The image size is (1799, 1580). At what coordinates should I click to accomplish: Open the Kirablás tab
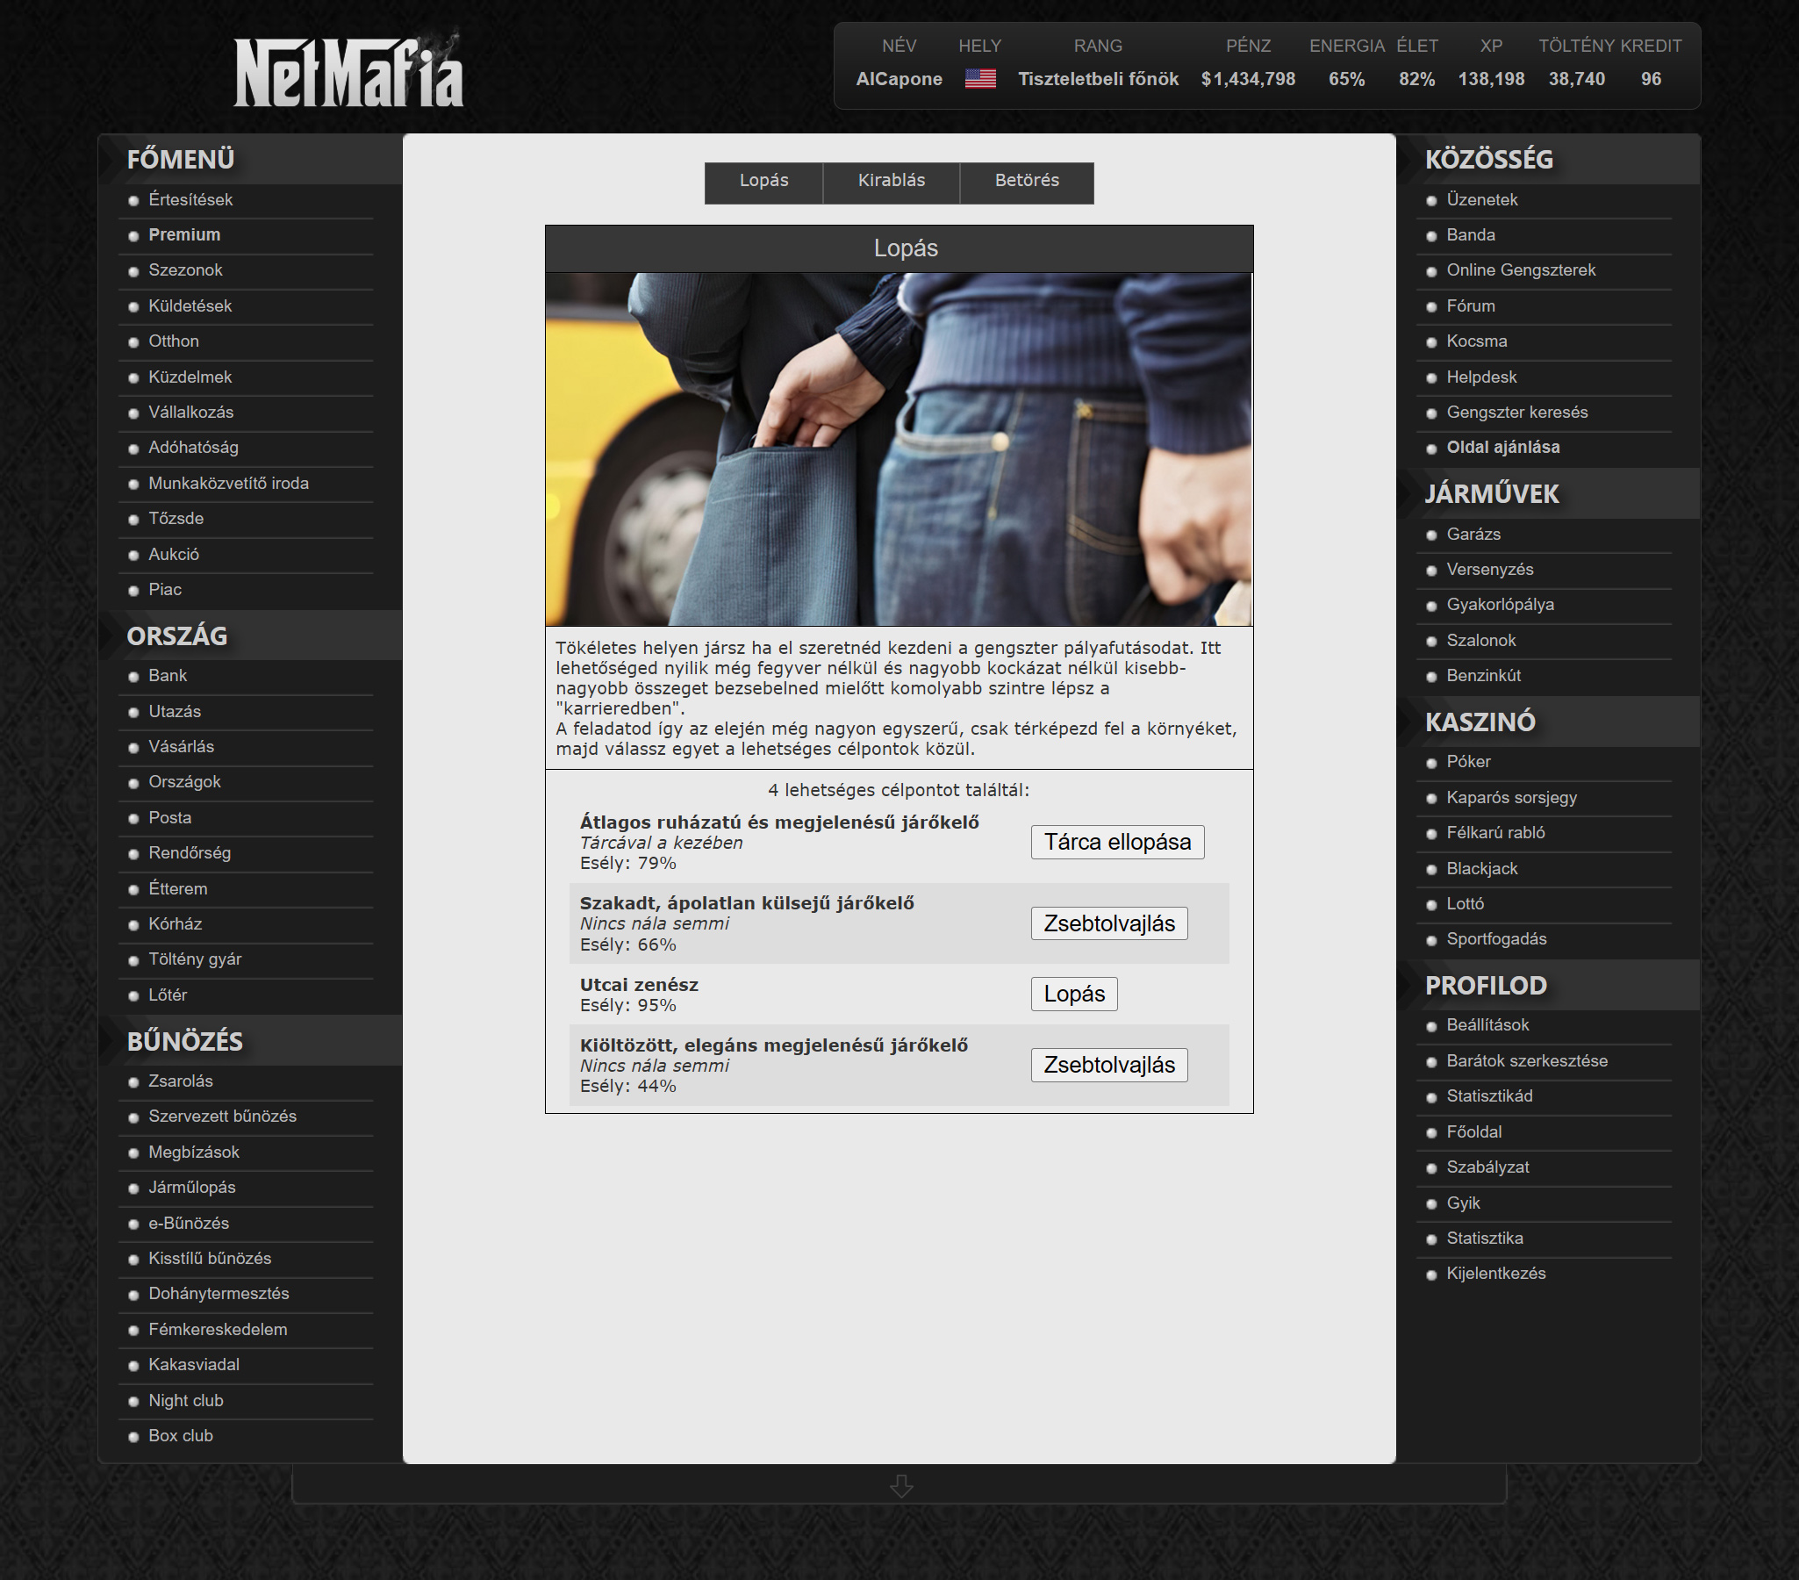[x=891, y=182]
